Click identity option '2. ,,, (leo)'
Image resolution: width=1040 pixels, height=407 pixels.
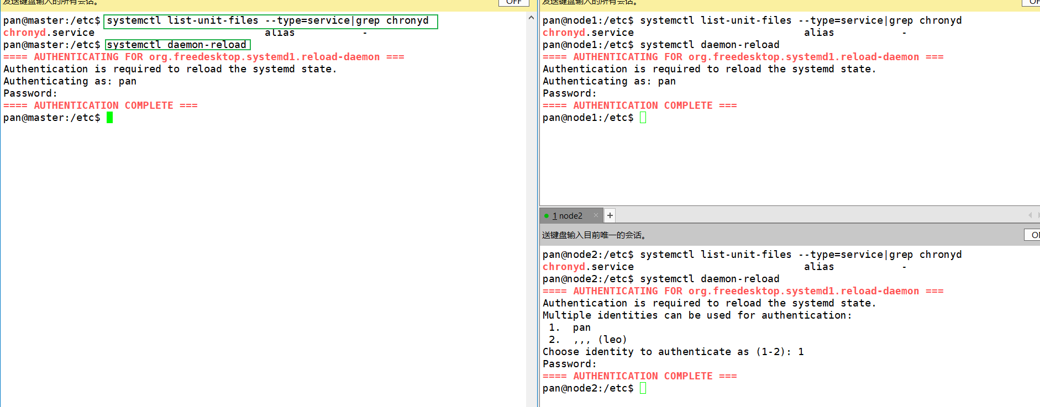(588, 340)
